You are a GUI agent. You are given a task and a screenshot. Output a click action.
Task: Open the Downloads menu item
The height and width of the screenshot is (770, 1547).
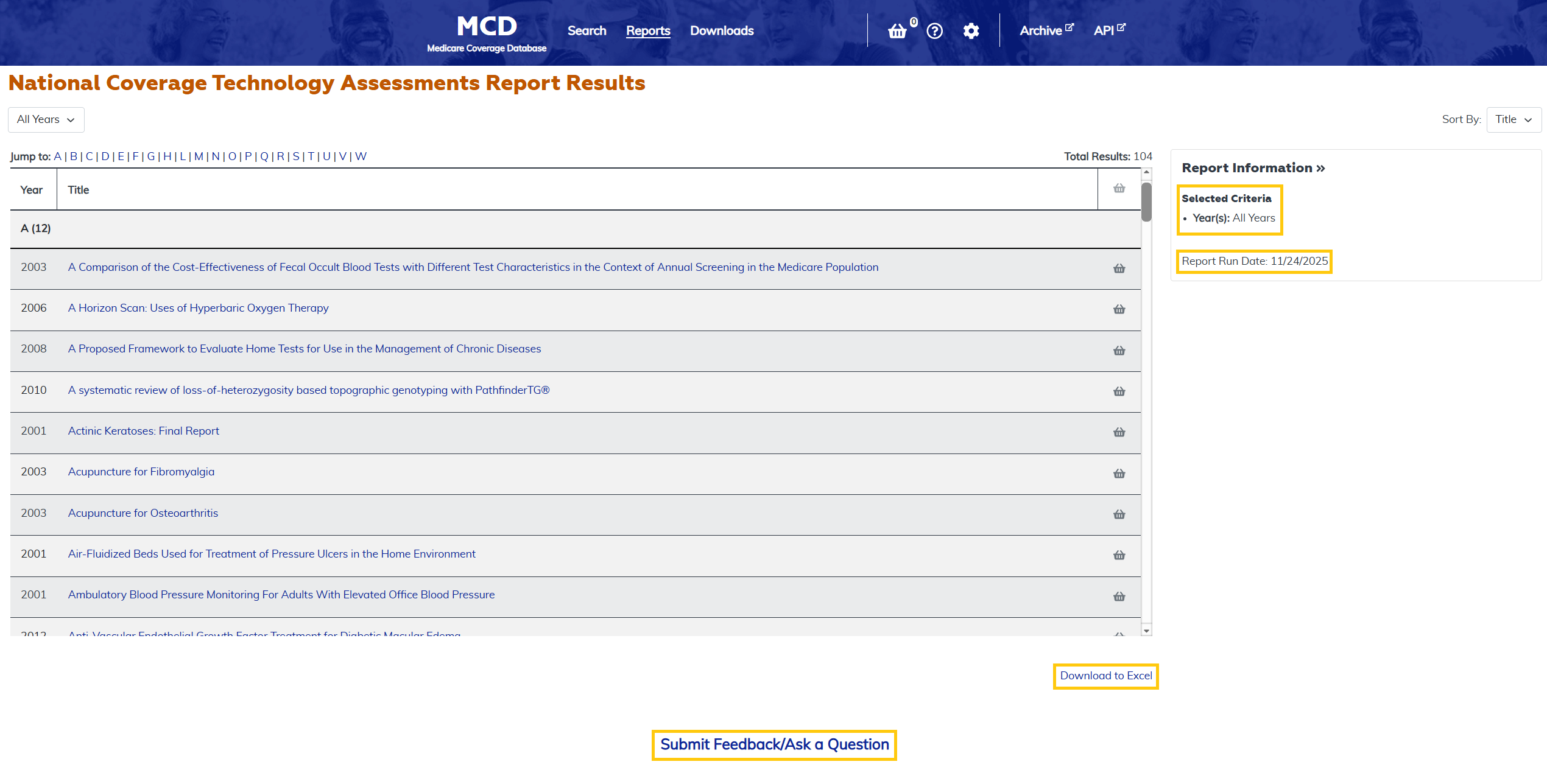(x=722, y=30)
